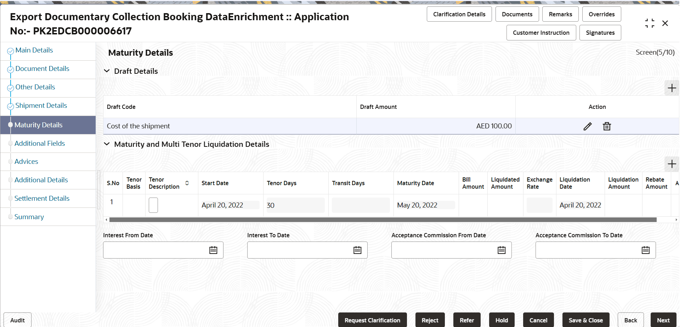
Task: Delete the Cost of the shipment draft row
Action: [x=607, y=126]
